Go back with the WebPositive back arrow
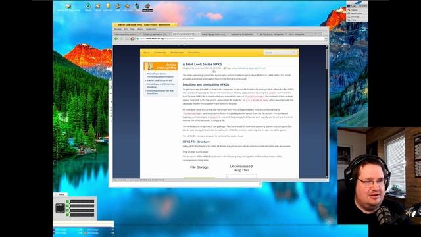This screenshot has width=421, height=237. (116, 39)
